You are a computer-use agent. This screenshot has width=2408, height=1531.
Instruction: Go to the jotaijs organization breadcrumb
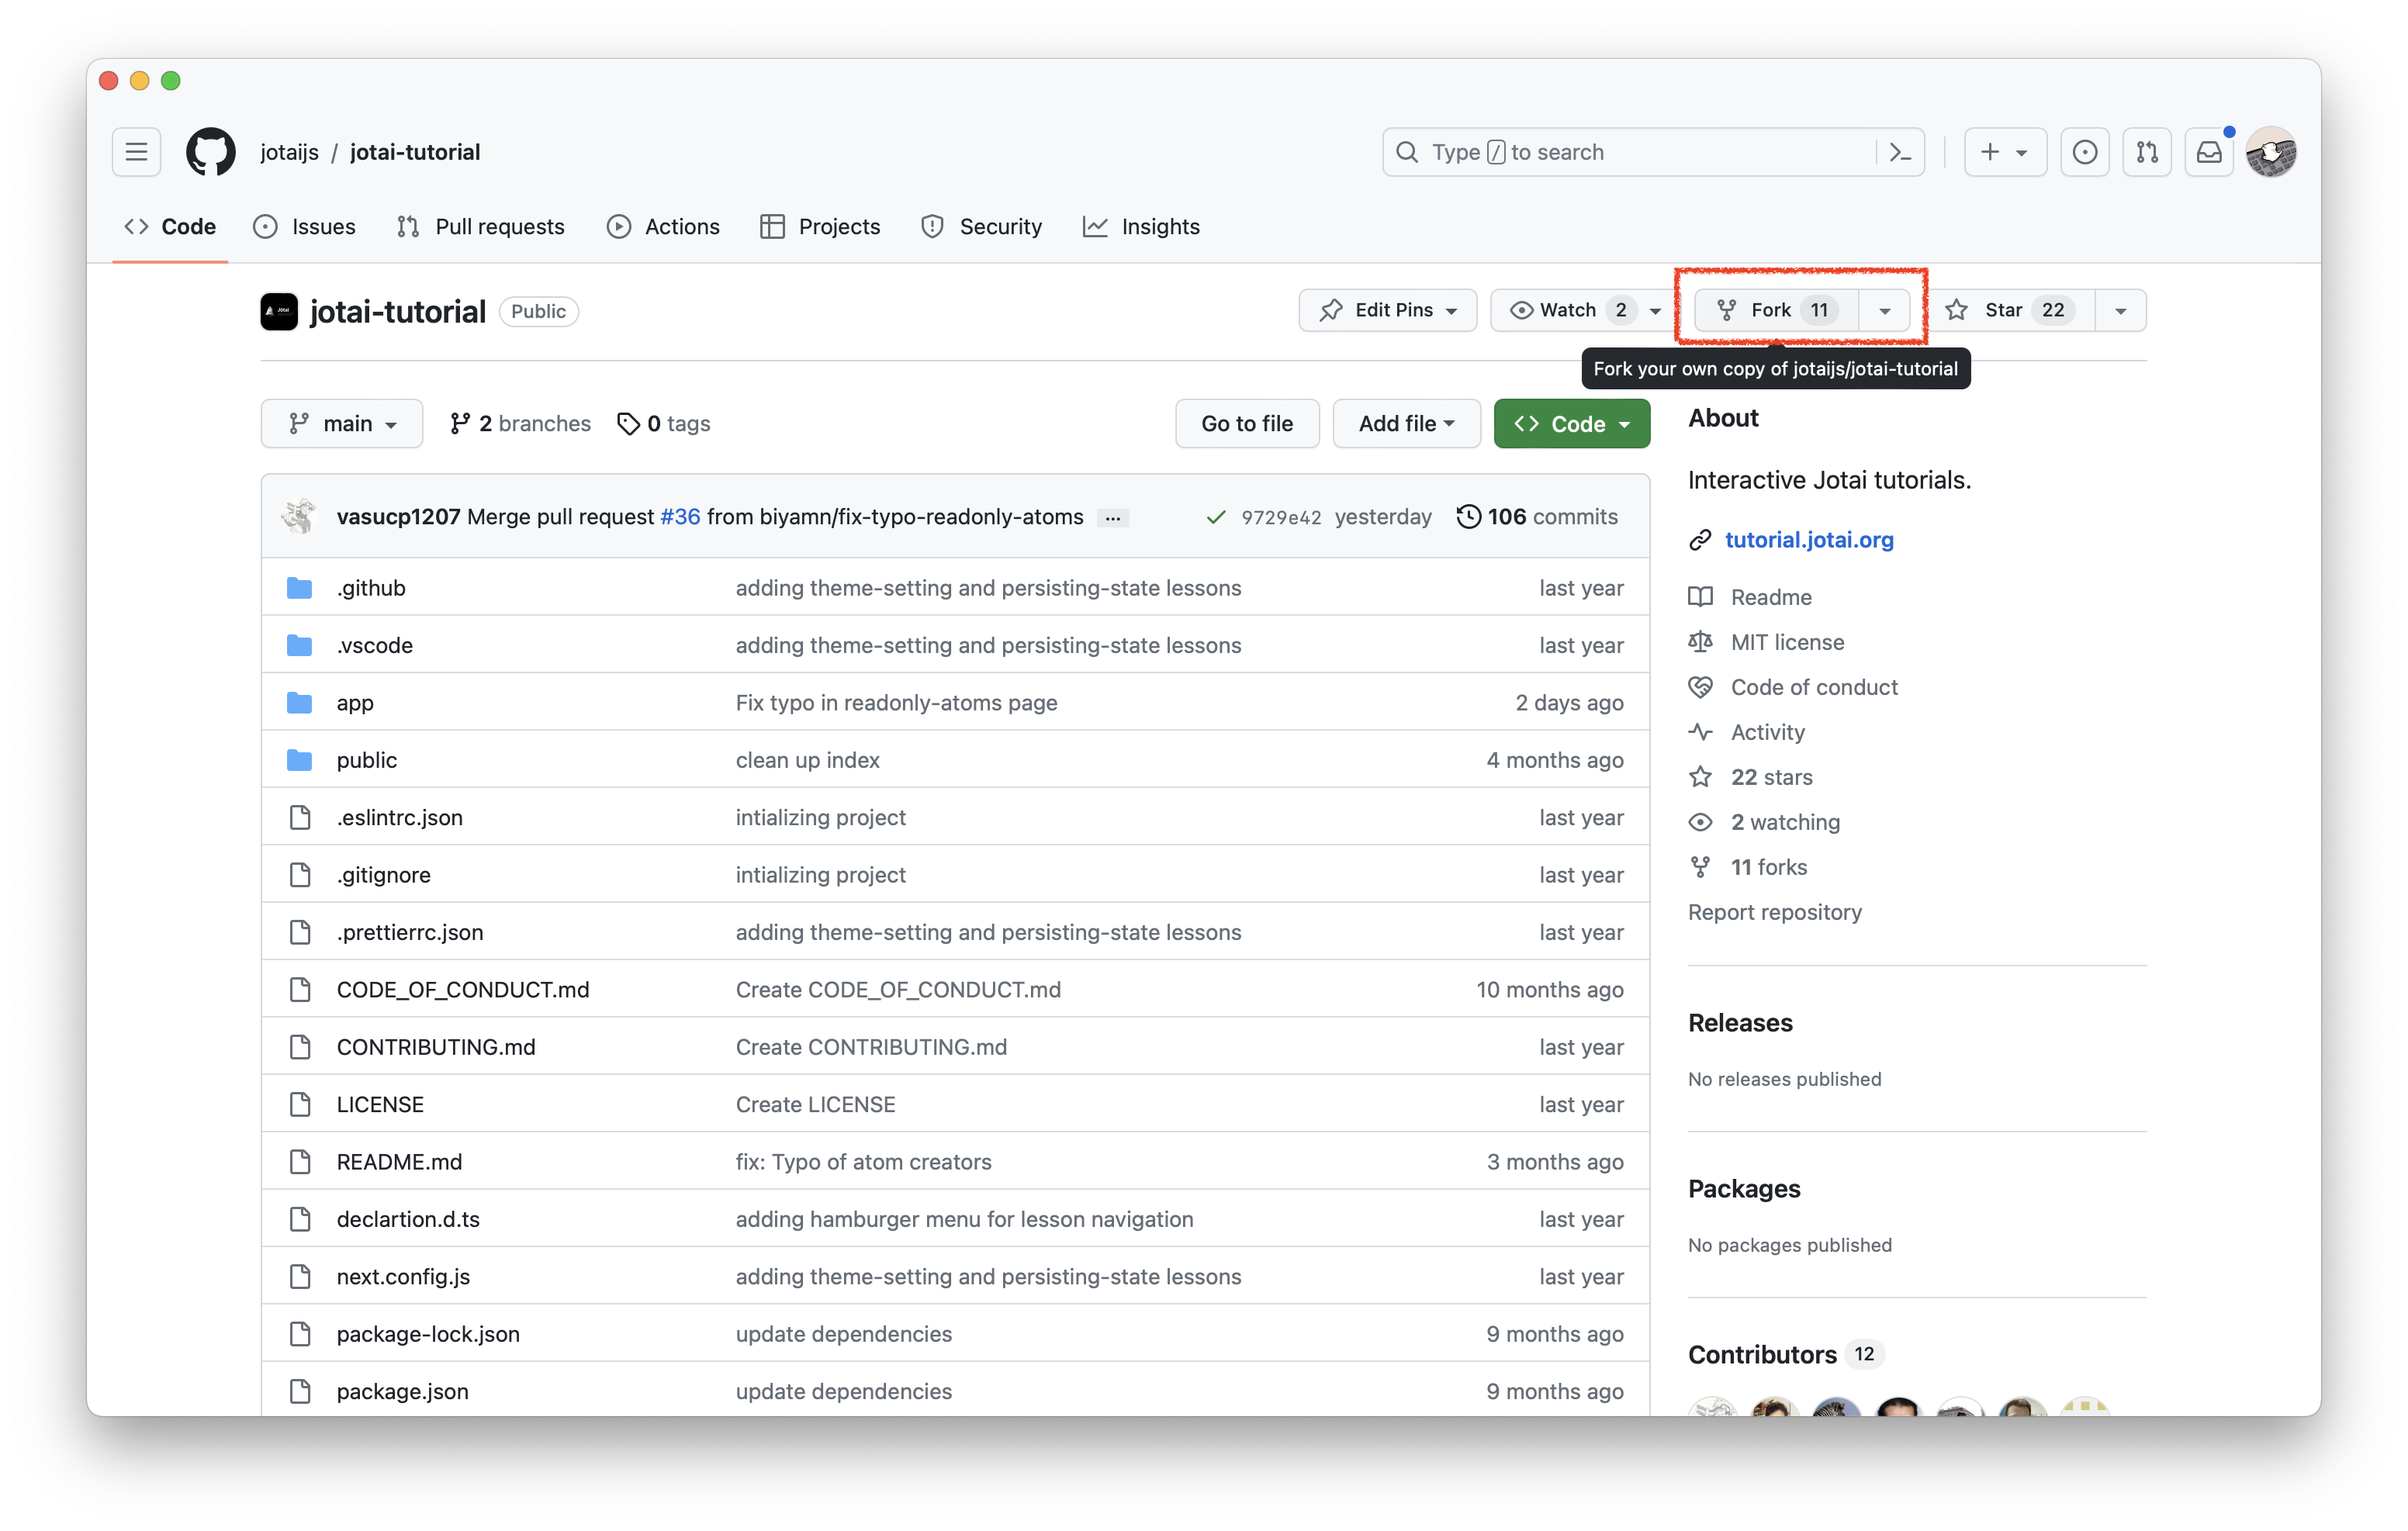coord(289,152)
